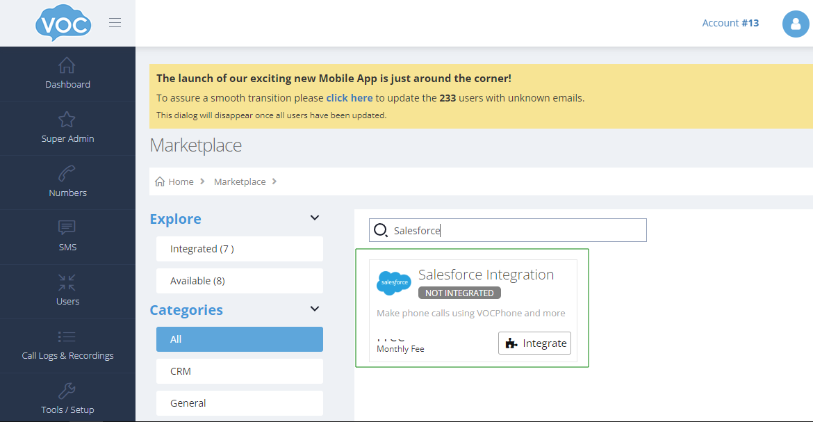Open the Super Admin star icon
813x422 pixels.
click(x=67, y=120)
